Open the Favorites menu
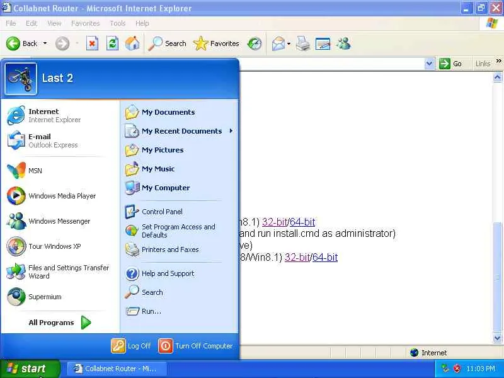 point(85,23)
